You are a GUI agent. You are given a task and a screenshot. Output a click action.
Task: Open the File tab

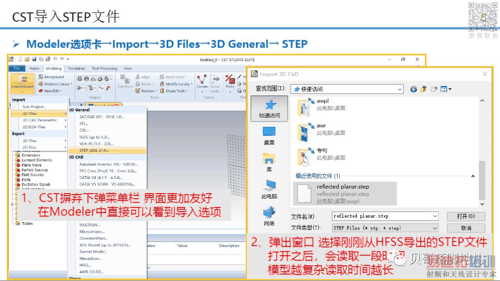click(x=17, y=68)
